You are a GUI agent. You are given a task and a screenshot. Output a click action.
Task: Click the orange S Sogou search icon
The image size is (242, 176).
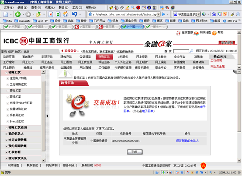(225, 14)
